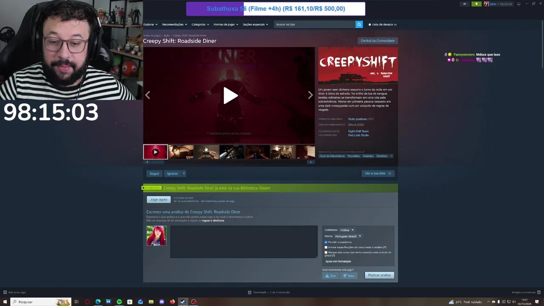Check Anexar especificações do computador checkbox
The image size is (544, 306).
click(326, 247)
